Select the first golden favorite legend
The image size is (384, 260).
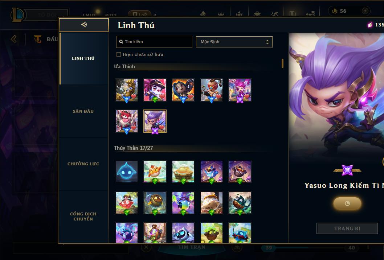[x=127, y=90]
